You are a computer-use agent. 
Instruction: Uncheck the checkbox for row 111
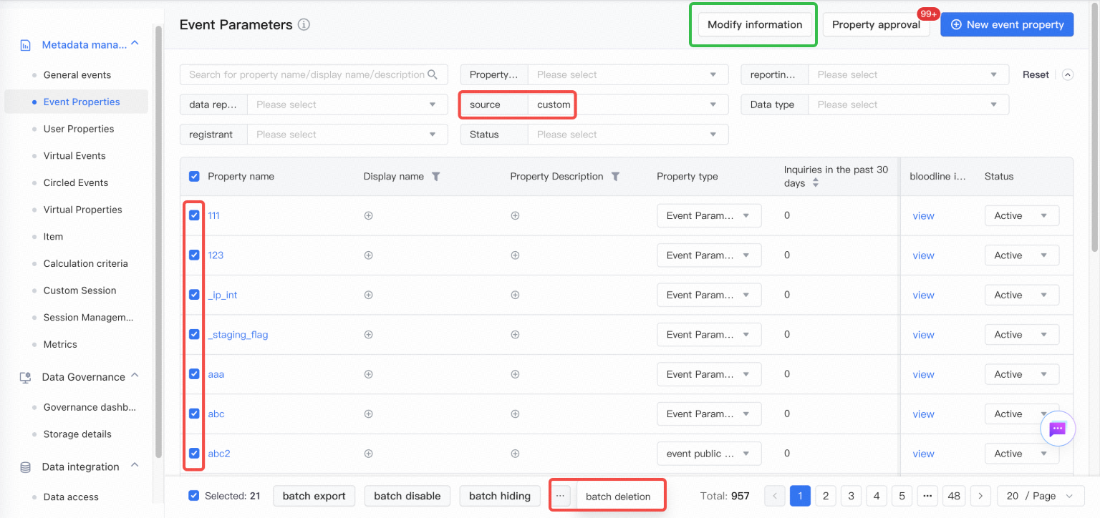[x=194, y=215]
